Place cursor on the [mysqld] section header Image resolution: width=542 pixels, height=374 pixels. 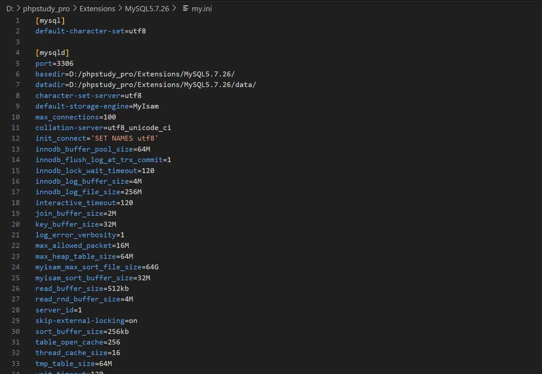click(52, 53)
